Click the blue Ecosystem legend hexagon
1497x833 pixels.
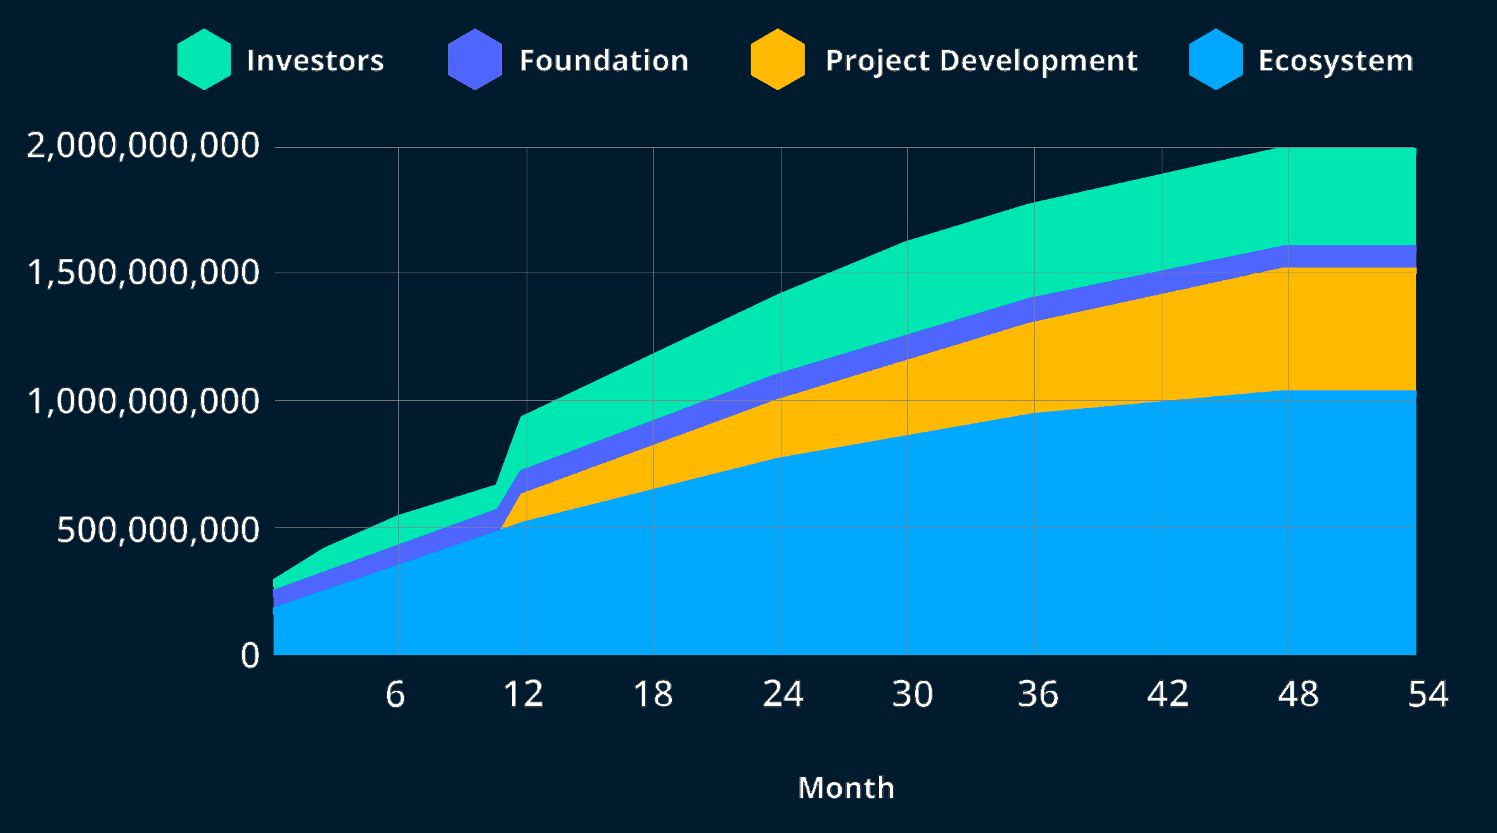pyautogui.click(x=1216, y=60)
